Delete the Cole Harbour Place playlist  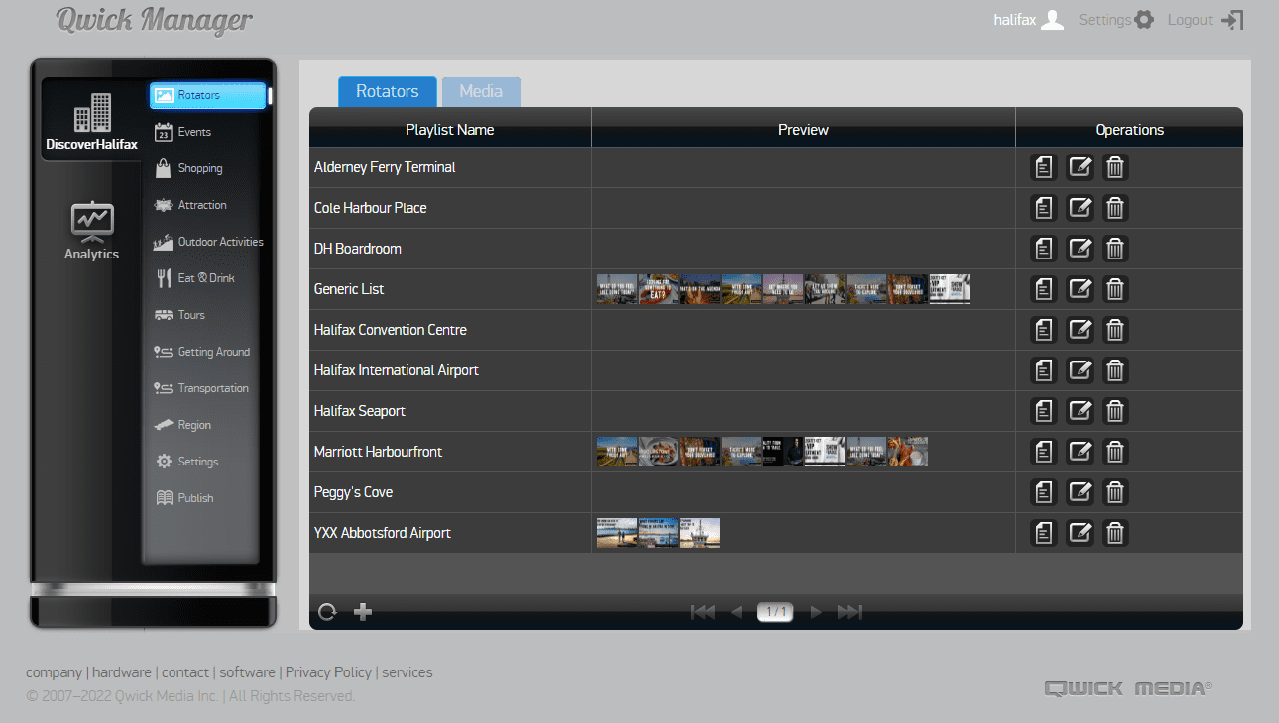pyautogui.click(x=1115, y=208)
